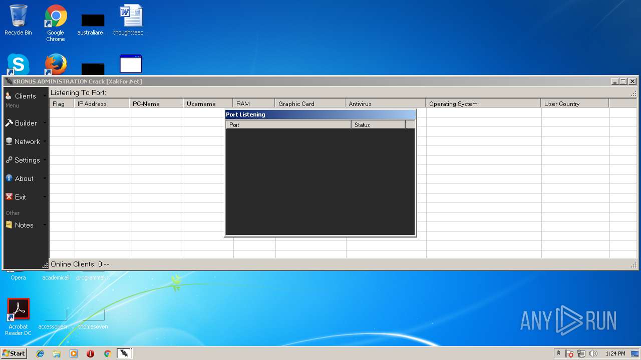641x360 pixels.
Task: Click the Builder hammer icon
Action: click(9, 122)
